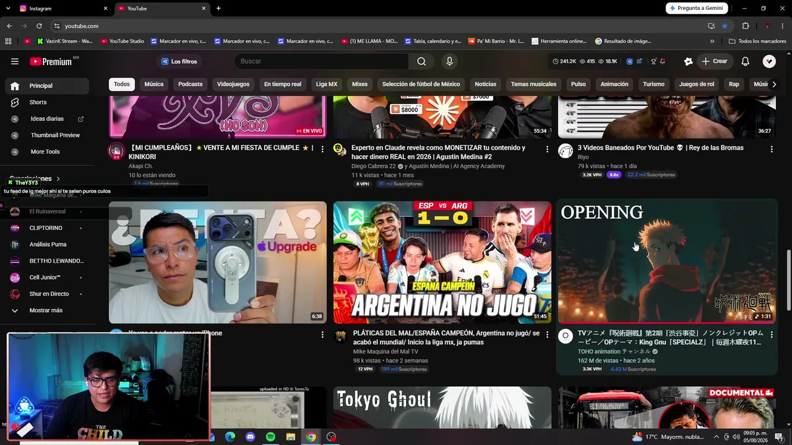792x445 pixels.
Task: Open a new browser tab
Action: 218,9
